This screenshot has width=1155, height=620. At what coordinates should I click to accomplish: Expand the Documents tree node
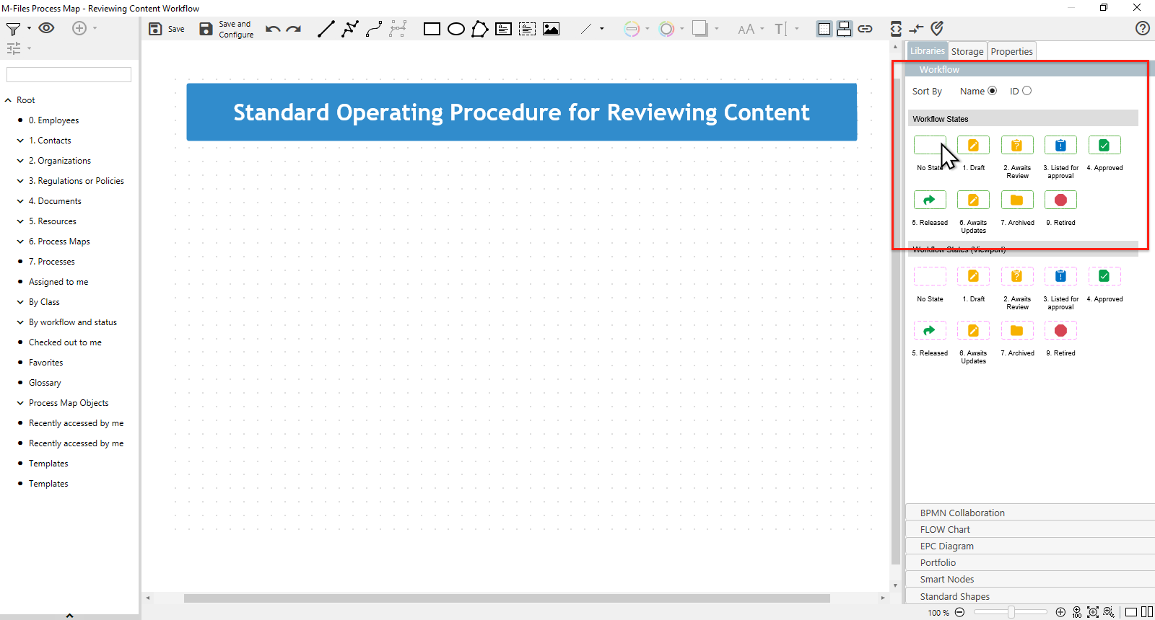click(x=20, y=201)
